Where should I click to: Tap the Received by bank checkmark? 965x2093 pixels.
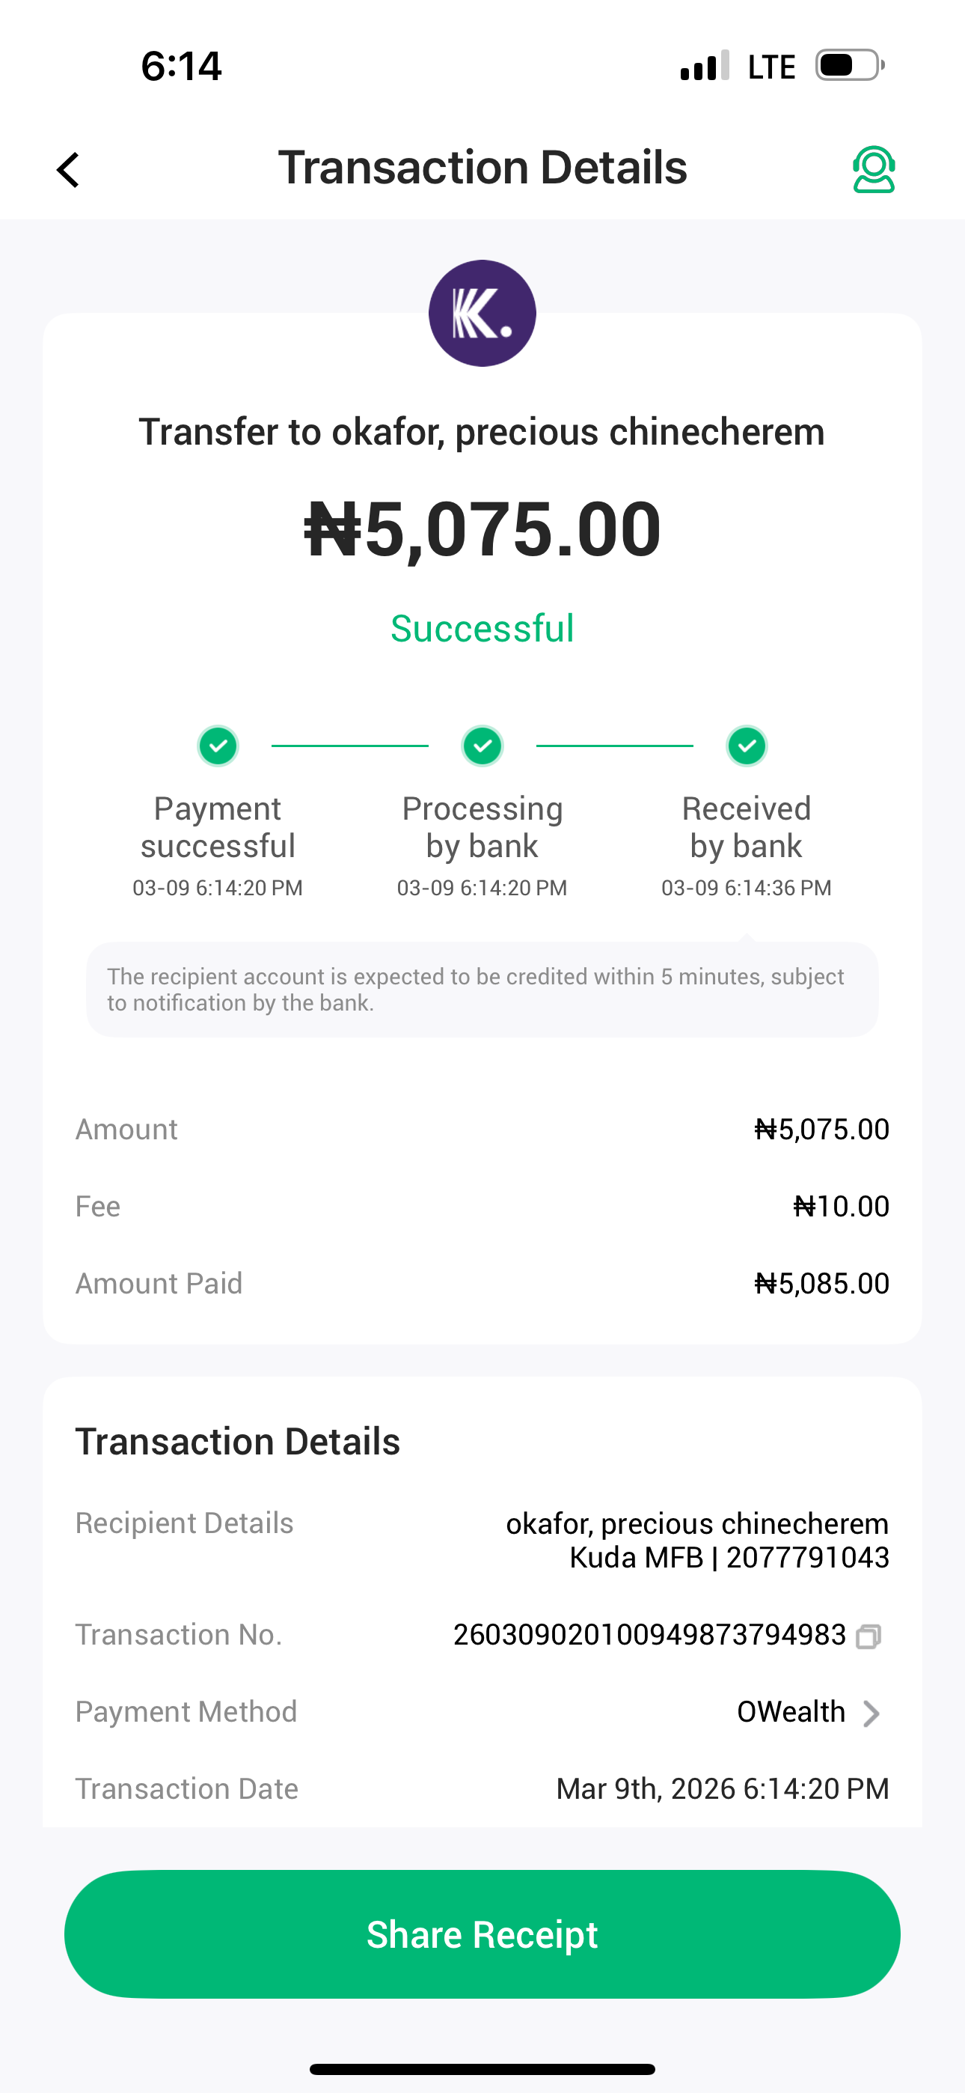[x=747, y=746]
